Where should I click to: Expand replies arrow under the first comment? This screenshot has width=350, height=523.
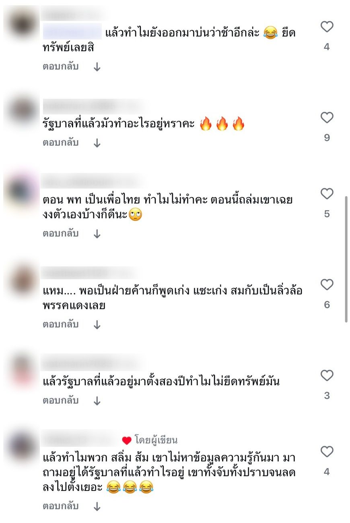click(97, 67)
